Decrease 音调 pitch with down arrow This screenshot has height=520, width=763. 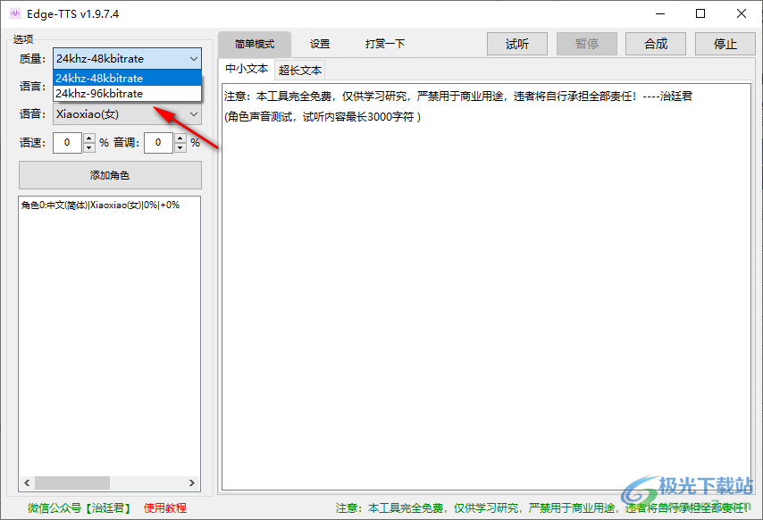pos(180,147)
